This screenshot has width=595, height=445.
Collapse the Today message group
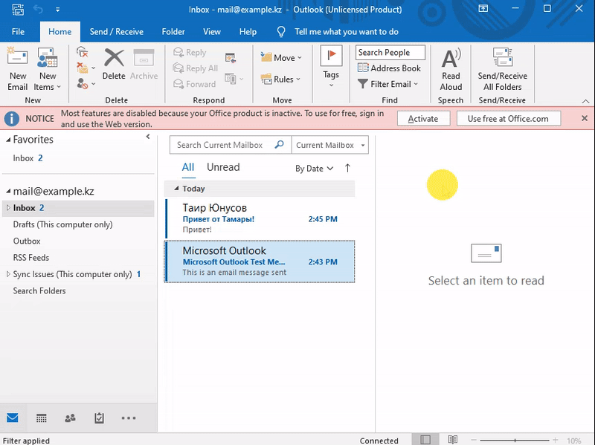click(176, 189)
